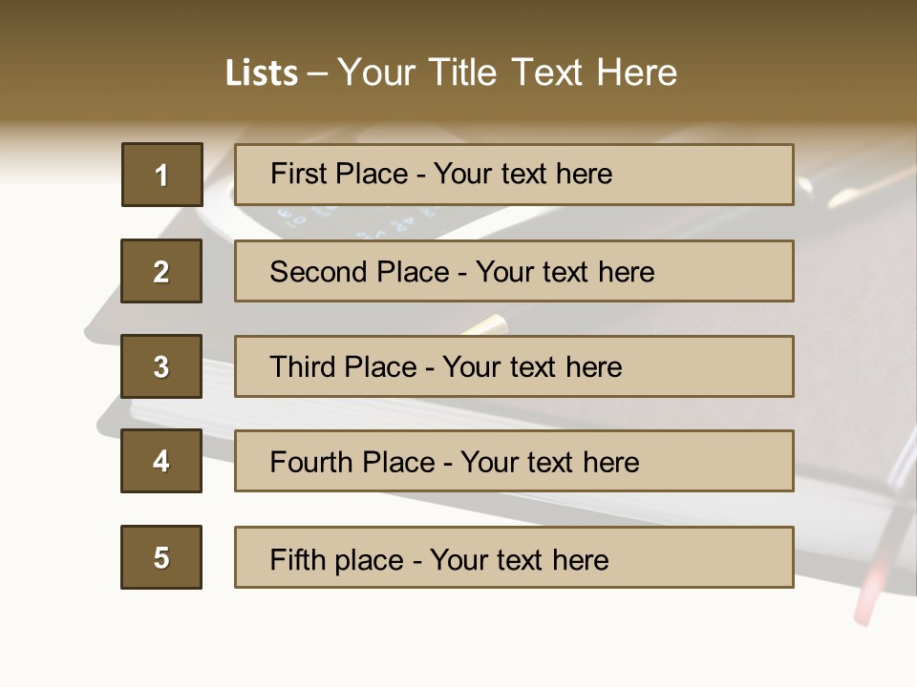Select the Fifth place text bar
The image size is (917, 687).
[x=514, y=557]
